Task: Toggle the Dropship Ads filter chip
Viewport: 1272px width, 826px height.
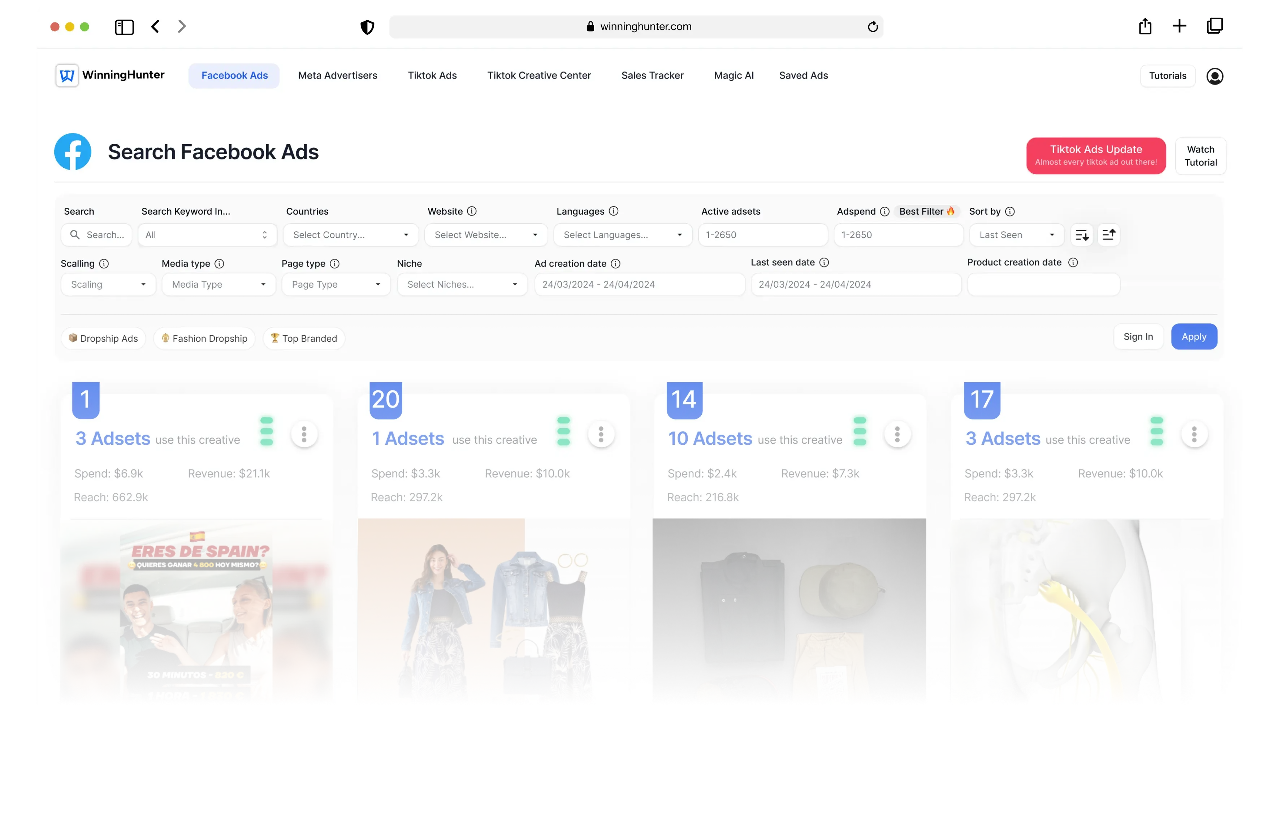Action: coord(103,338)
